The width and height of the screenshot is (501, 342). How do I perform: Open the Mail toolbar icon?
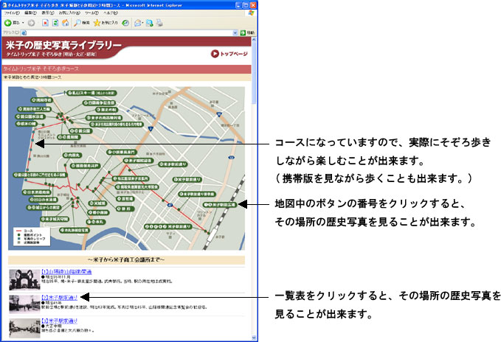coord(138,23)
